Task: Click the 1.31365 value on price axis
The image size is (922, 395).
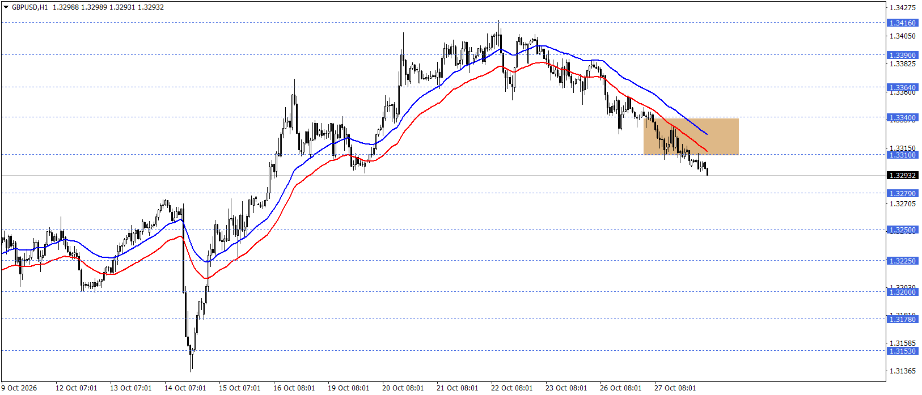Action: pos(903,371)
